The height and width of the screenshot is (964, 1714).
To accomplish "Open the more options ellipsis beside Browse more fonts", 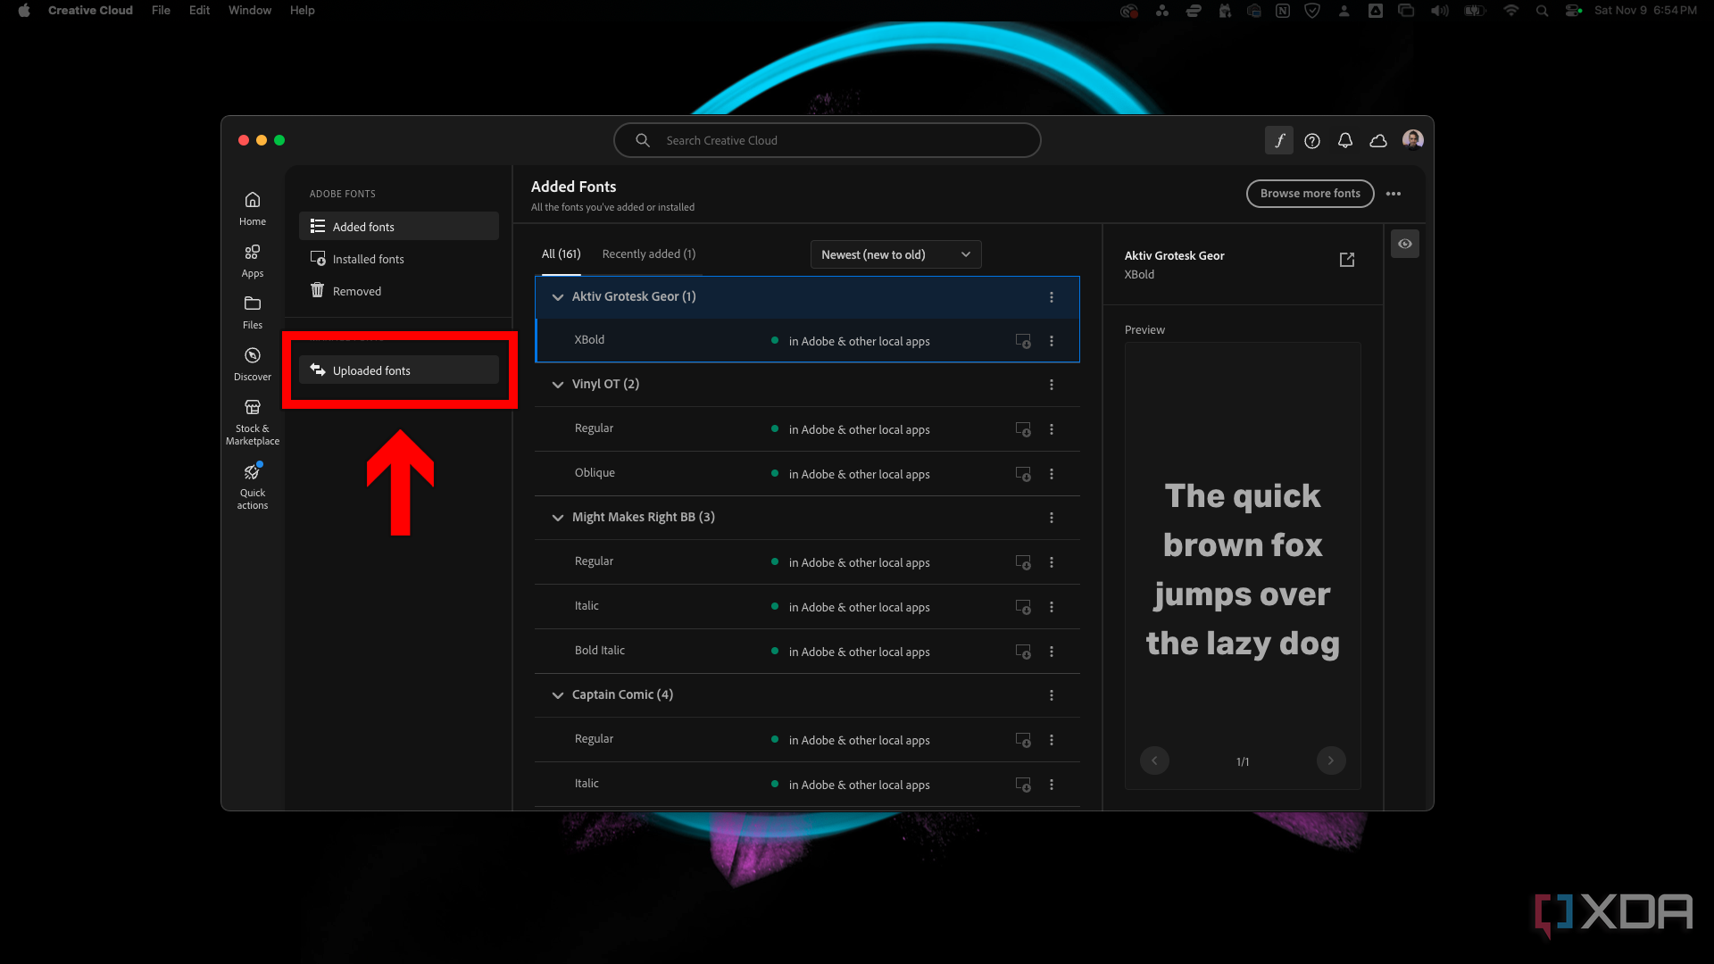I will (1394, 194).
